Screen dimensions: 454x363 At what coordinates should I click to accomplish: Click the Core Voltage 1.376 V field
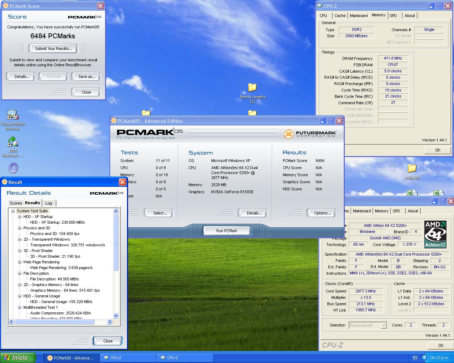coord(410,244)
